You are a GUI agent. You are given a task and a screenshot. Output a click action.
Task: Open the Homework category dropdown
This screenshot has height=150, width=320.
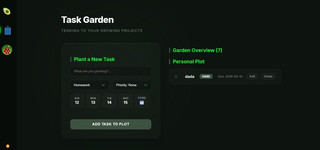click(x=90, y=85)
